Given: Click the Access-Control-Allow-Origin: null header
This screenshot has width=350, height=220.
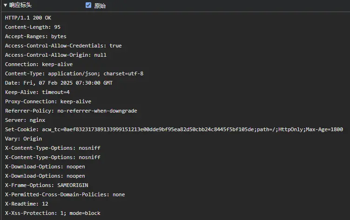Looking at the screenshot, I should pos(55,55).
